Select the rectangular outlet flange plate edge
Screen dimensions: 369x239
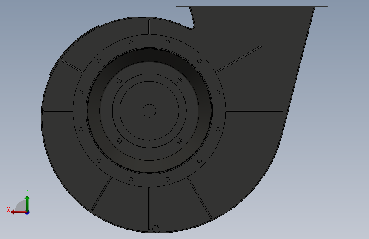pyautogui.click(x=252, y=6)
